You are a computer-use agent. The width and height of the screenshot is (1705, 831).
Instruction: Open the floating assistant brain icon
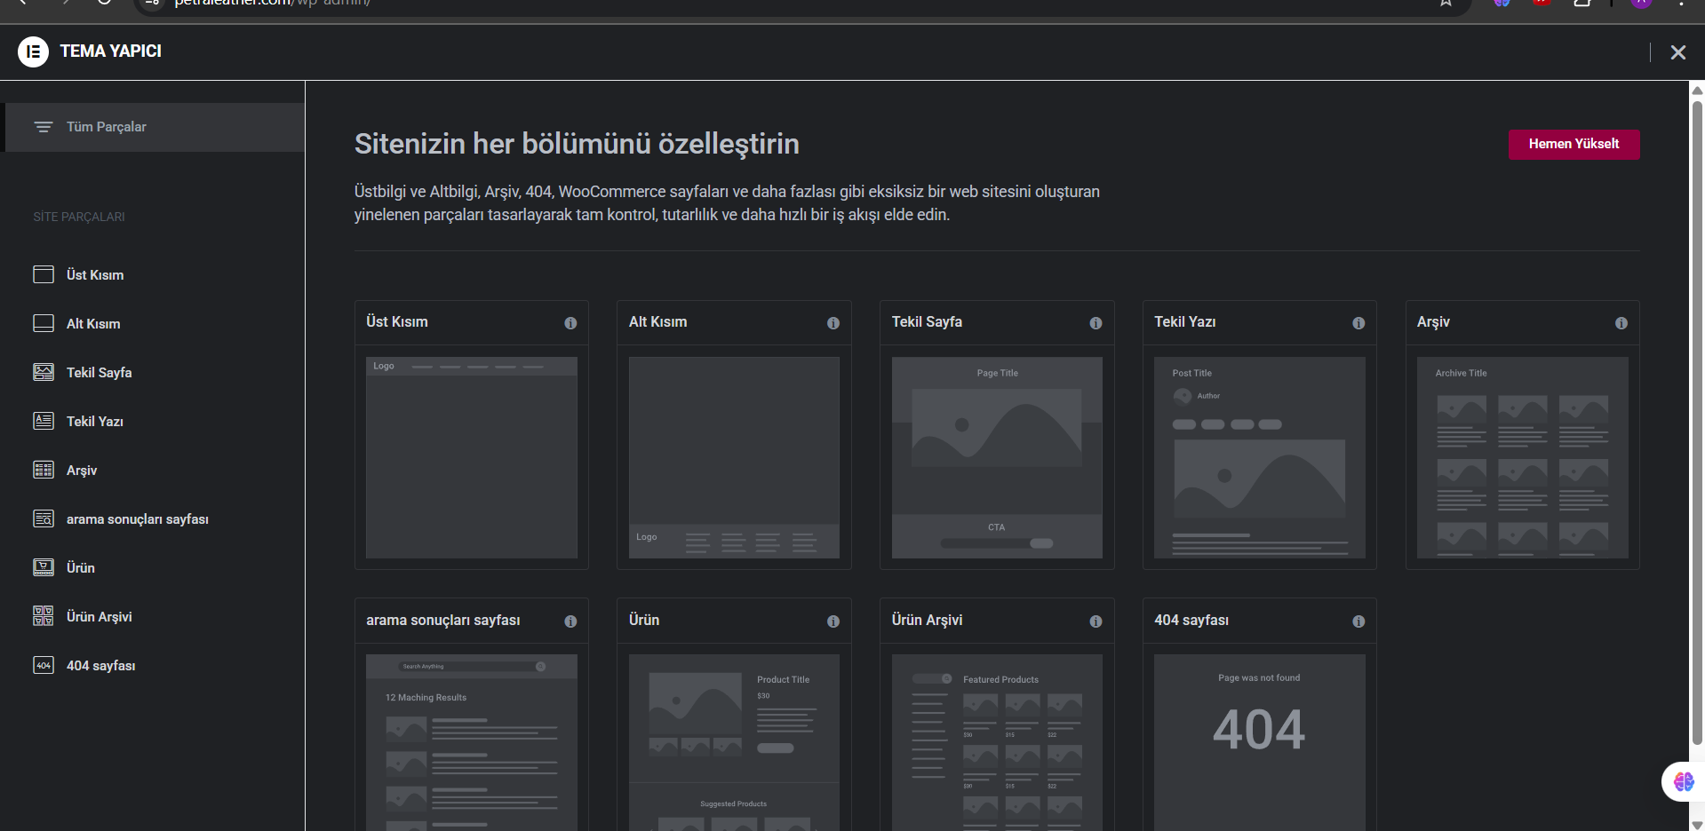click(x=1684, y=782)
